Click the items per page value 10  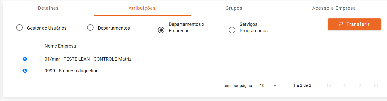pyautogui.click(x=262, y=86)
